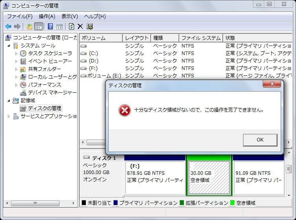Select the (F:) volume row
Screen dimensions: 296x220
pos(186,68)
